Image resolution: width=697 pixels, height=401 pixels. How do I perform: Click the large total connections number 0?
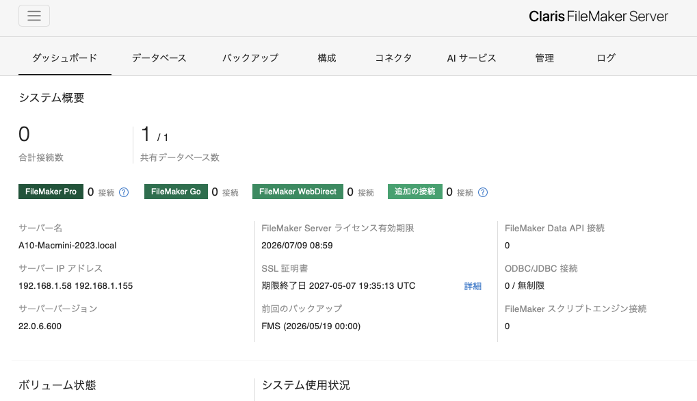click(x=25, y=134)
